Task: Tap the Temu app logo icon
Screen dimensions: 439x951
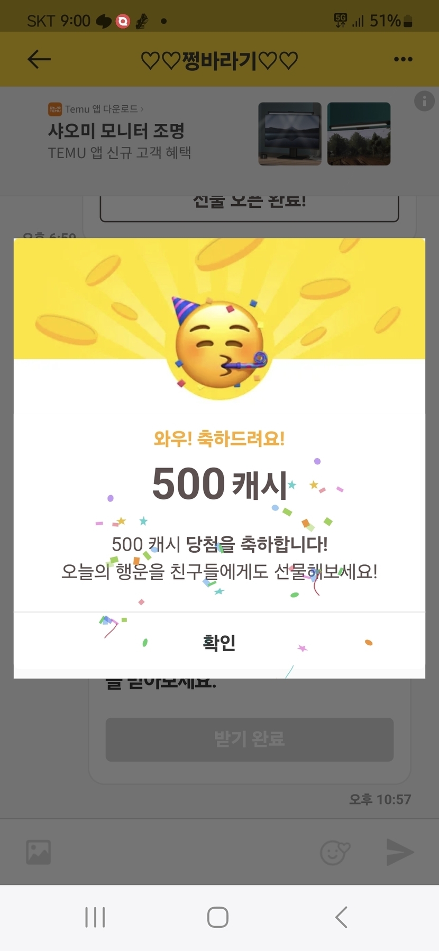Action: pyautogui.click(x=55, y=109)
